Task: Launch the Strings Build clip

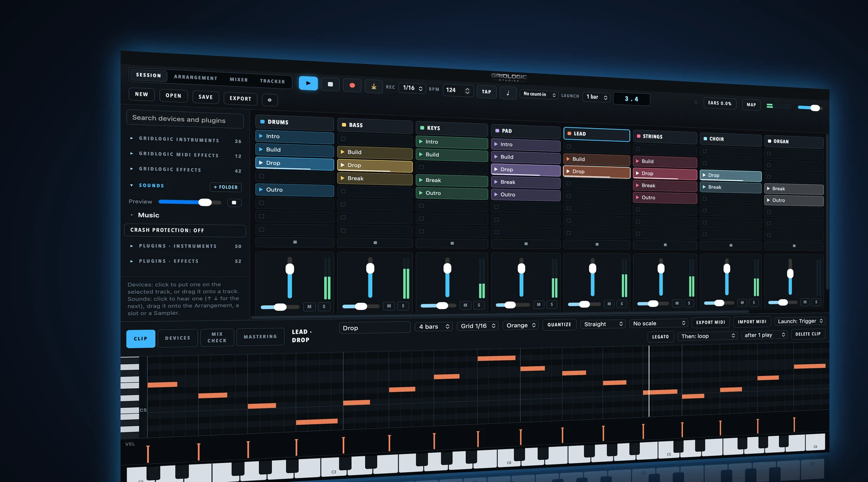Action: (665, 161)
